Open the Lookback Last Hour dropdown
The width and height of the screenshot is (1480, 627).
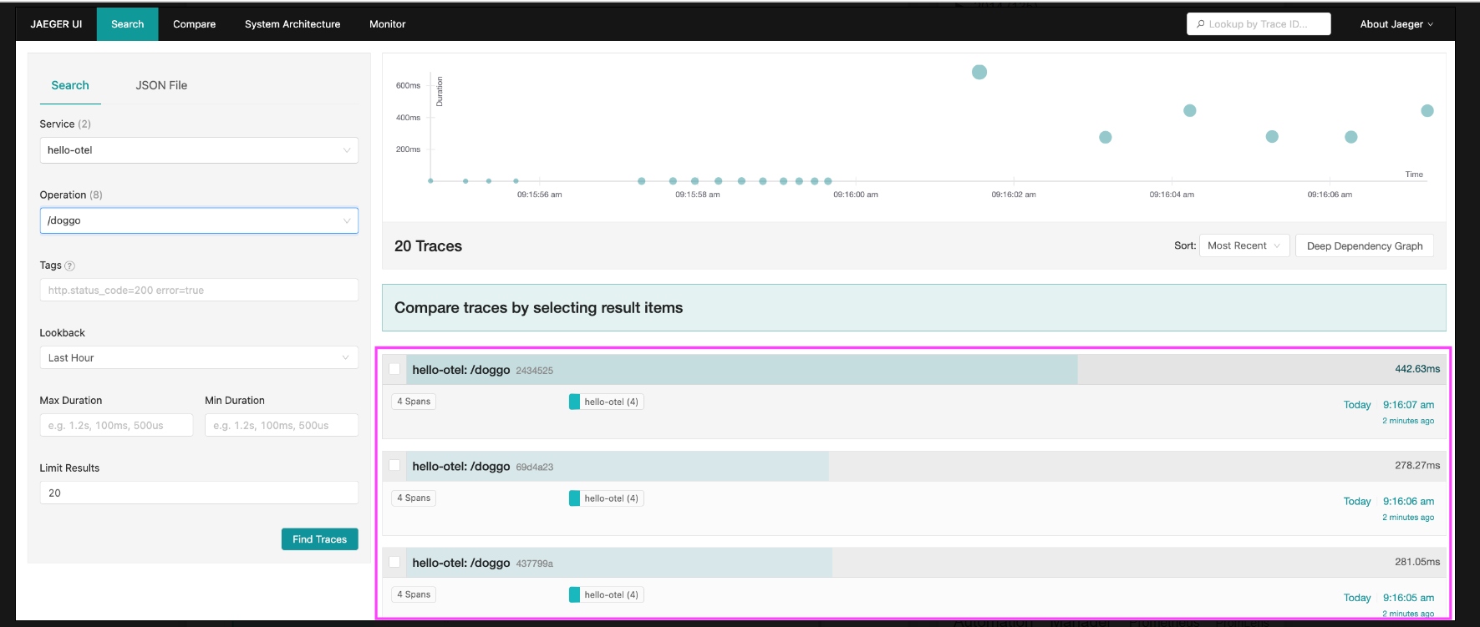coord(199,357)
